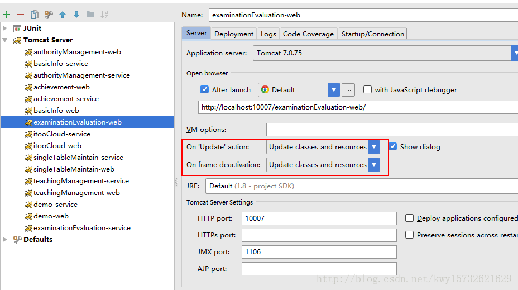Screen dimensions: 518x290
Task: Click Tomcat icon beside authorityManagement-web
Action: [28, 53]
